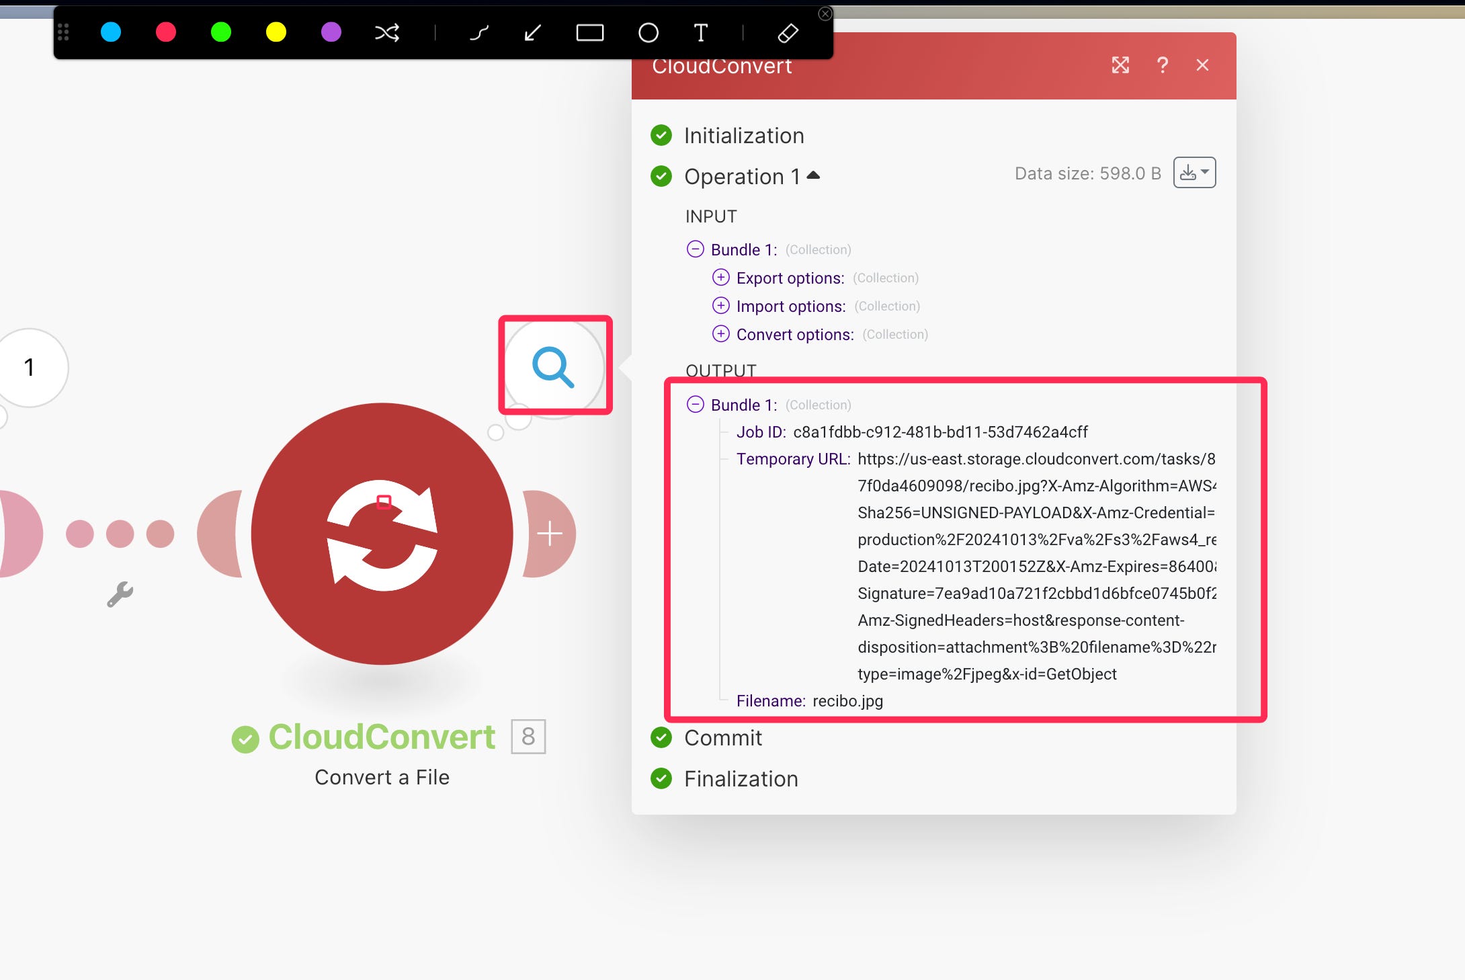The image size is (1465, 980).
Task: Expand Export options collection
Action: tap(720, 278)
